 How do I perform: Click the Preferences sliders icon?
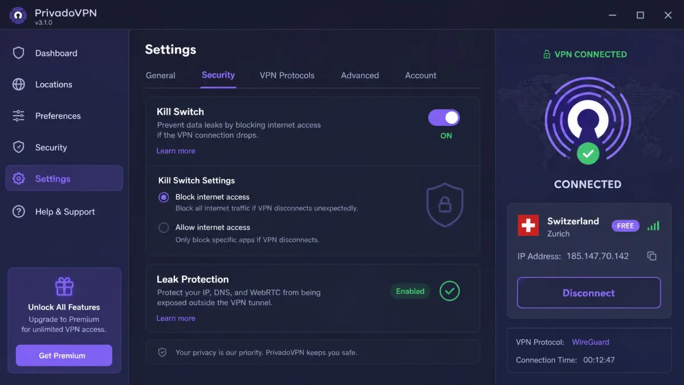tap(19, 116)
